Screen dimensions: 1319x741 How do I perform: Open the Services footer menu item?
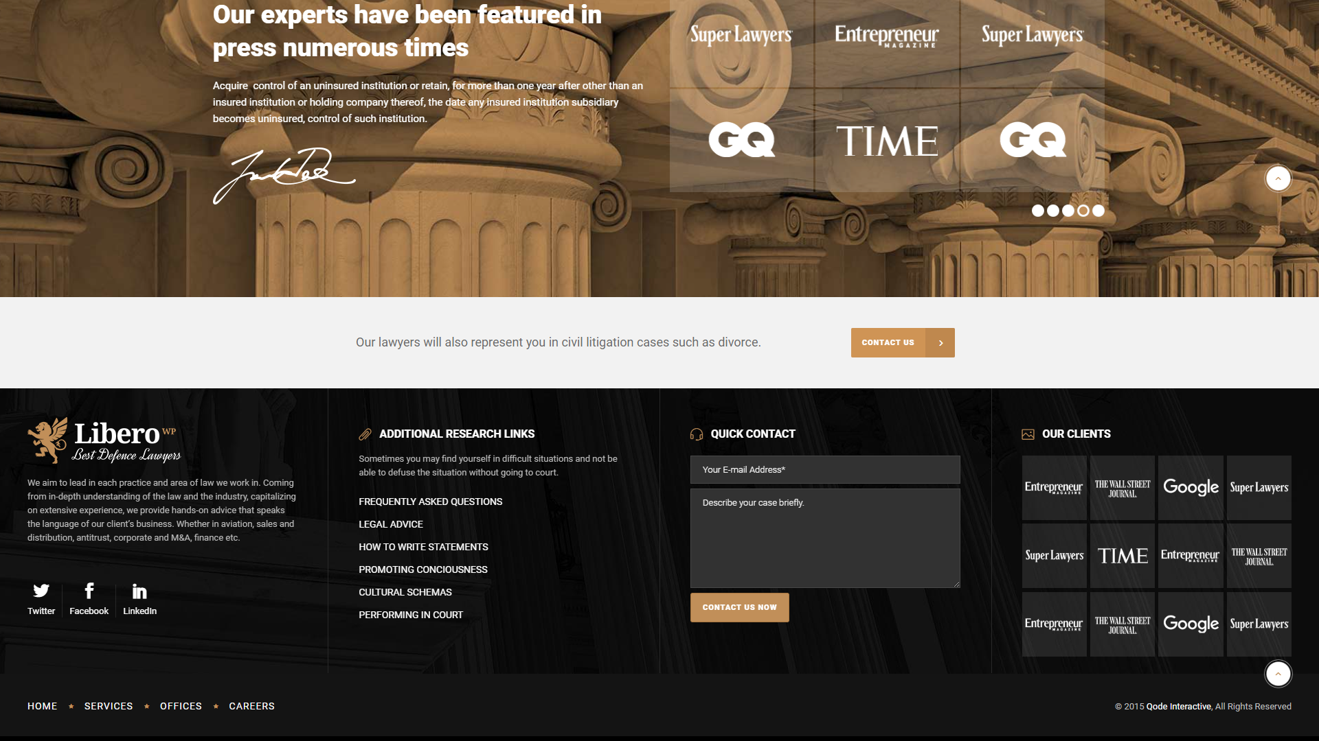point(109,706)
